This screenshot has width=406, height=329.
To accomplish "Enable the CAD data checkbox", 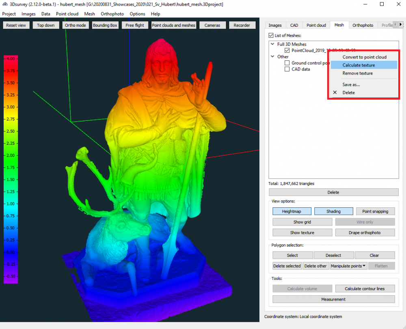I will tap(287, 69).
